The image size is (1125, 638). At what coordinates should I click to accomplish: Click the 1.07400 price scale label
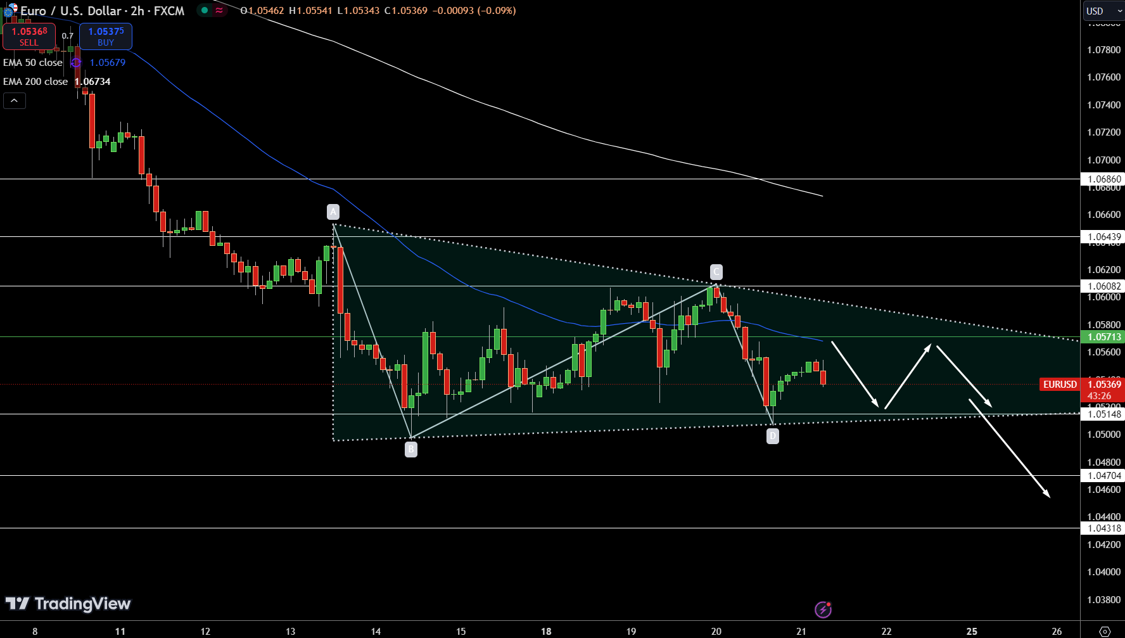tap(1103, 105)
